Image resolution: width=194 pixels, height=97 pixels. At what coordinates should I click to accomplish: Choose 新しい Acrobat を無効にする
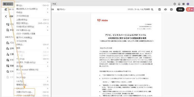32,70
